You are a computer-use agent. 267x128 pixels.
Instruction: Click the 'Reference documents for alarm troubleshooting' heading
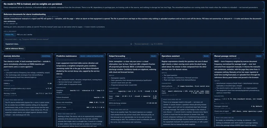pyautogui.click(x=25, y=14)
